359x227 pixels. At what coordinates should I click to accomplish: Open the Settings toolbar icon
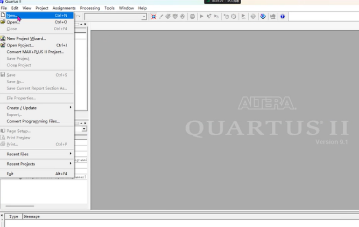coord(153,17)
